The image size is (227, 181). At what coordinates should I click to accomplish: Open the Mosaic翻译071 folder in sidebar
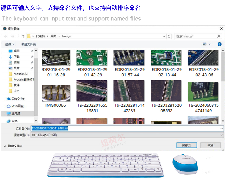point(22,79)
